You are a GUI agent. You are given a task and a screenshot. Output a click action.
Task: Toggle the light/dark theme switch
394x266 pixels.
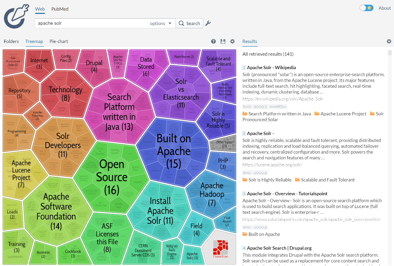(366, 8)
